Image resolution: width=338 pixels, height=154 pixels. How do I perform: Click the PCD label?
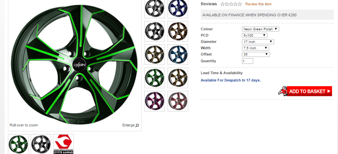click(x=204, y=35)
